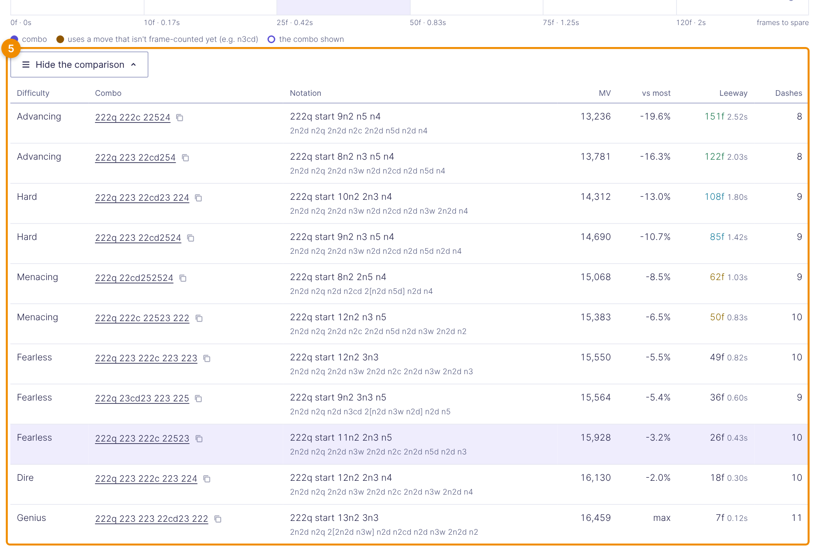Select the MV value 16,459
Viewport: 829px width, 555px height.
point(595,518)
